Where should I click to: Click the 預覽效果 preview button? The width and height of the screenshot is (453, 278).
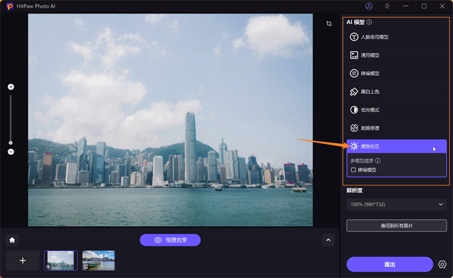170,240
